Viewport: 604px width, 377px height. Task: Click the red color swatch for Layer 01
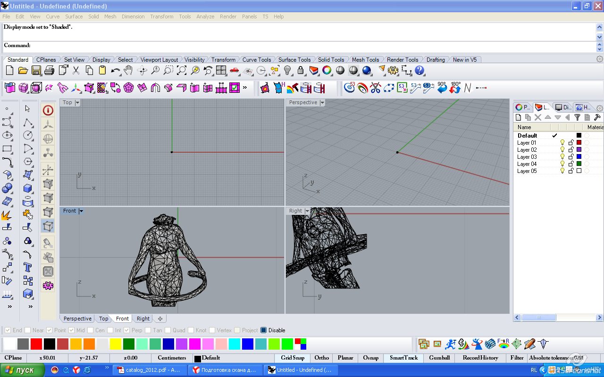[579, 143]
